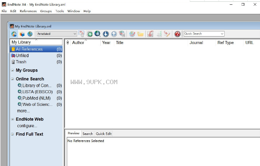
Task: Minimize the EndNote X4 window
Action: 231,4
